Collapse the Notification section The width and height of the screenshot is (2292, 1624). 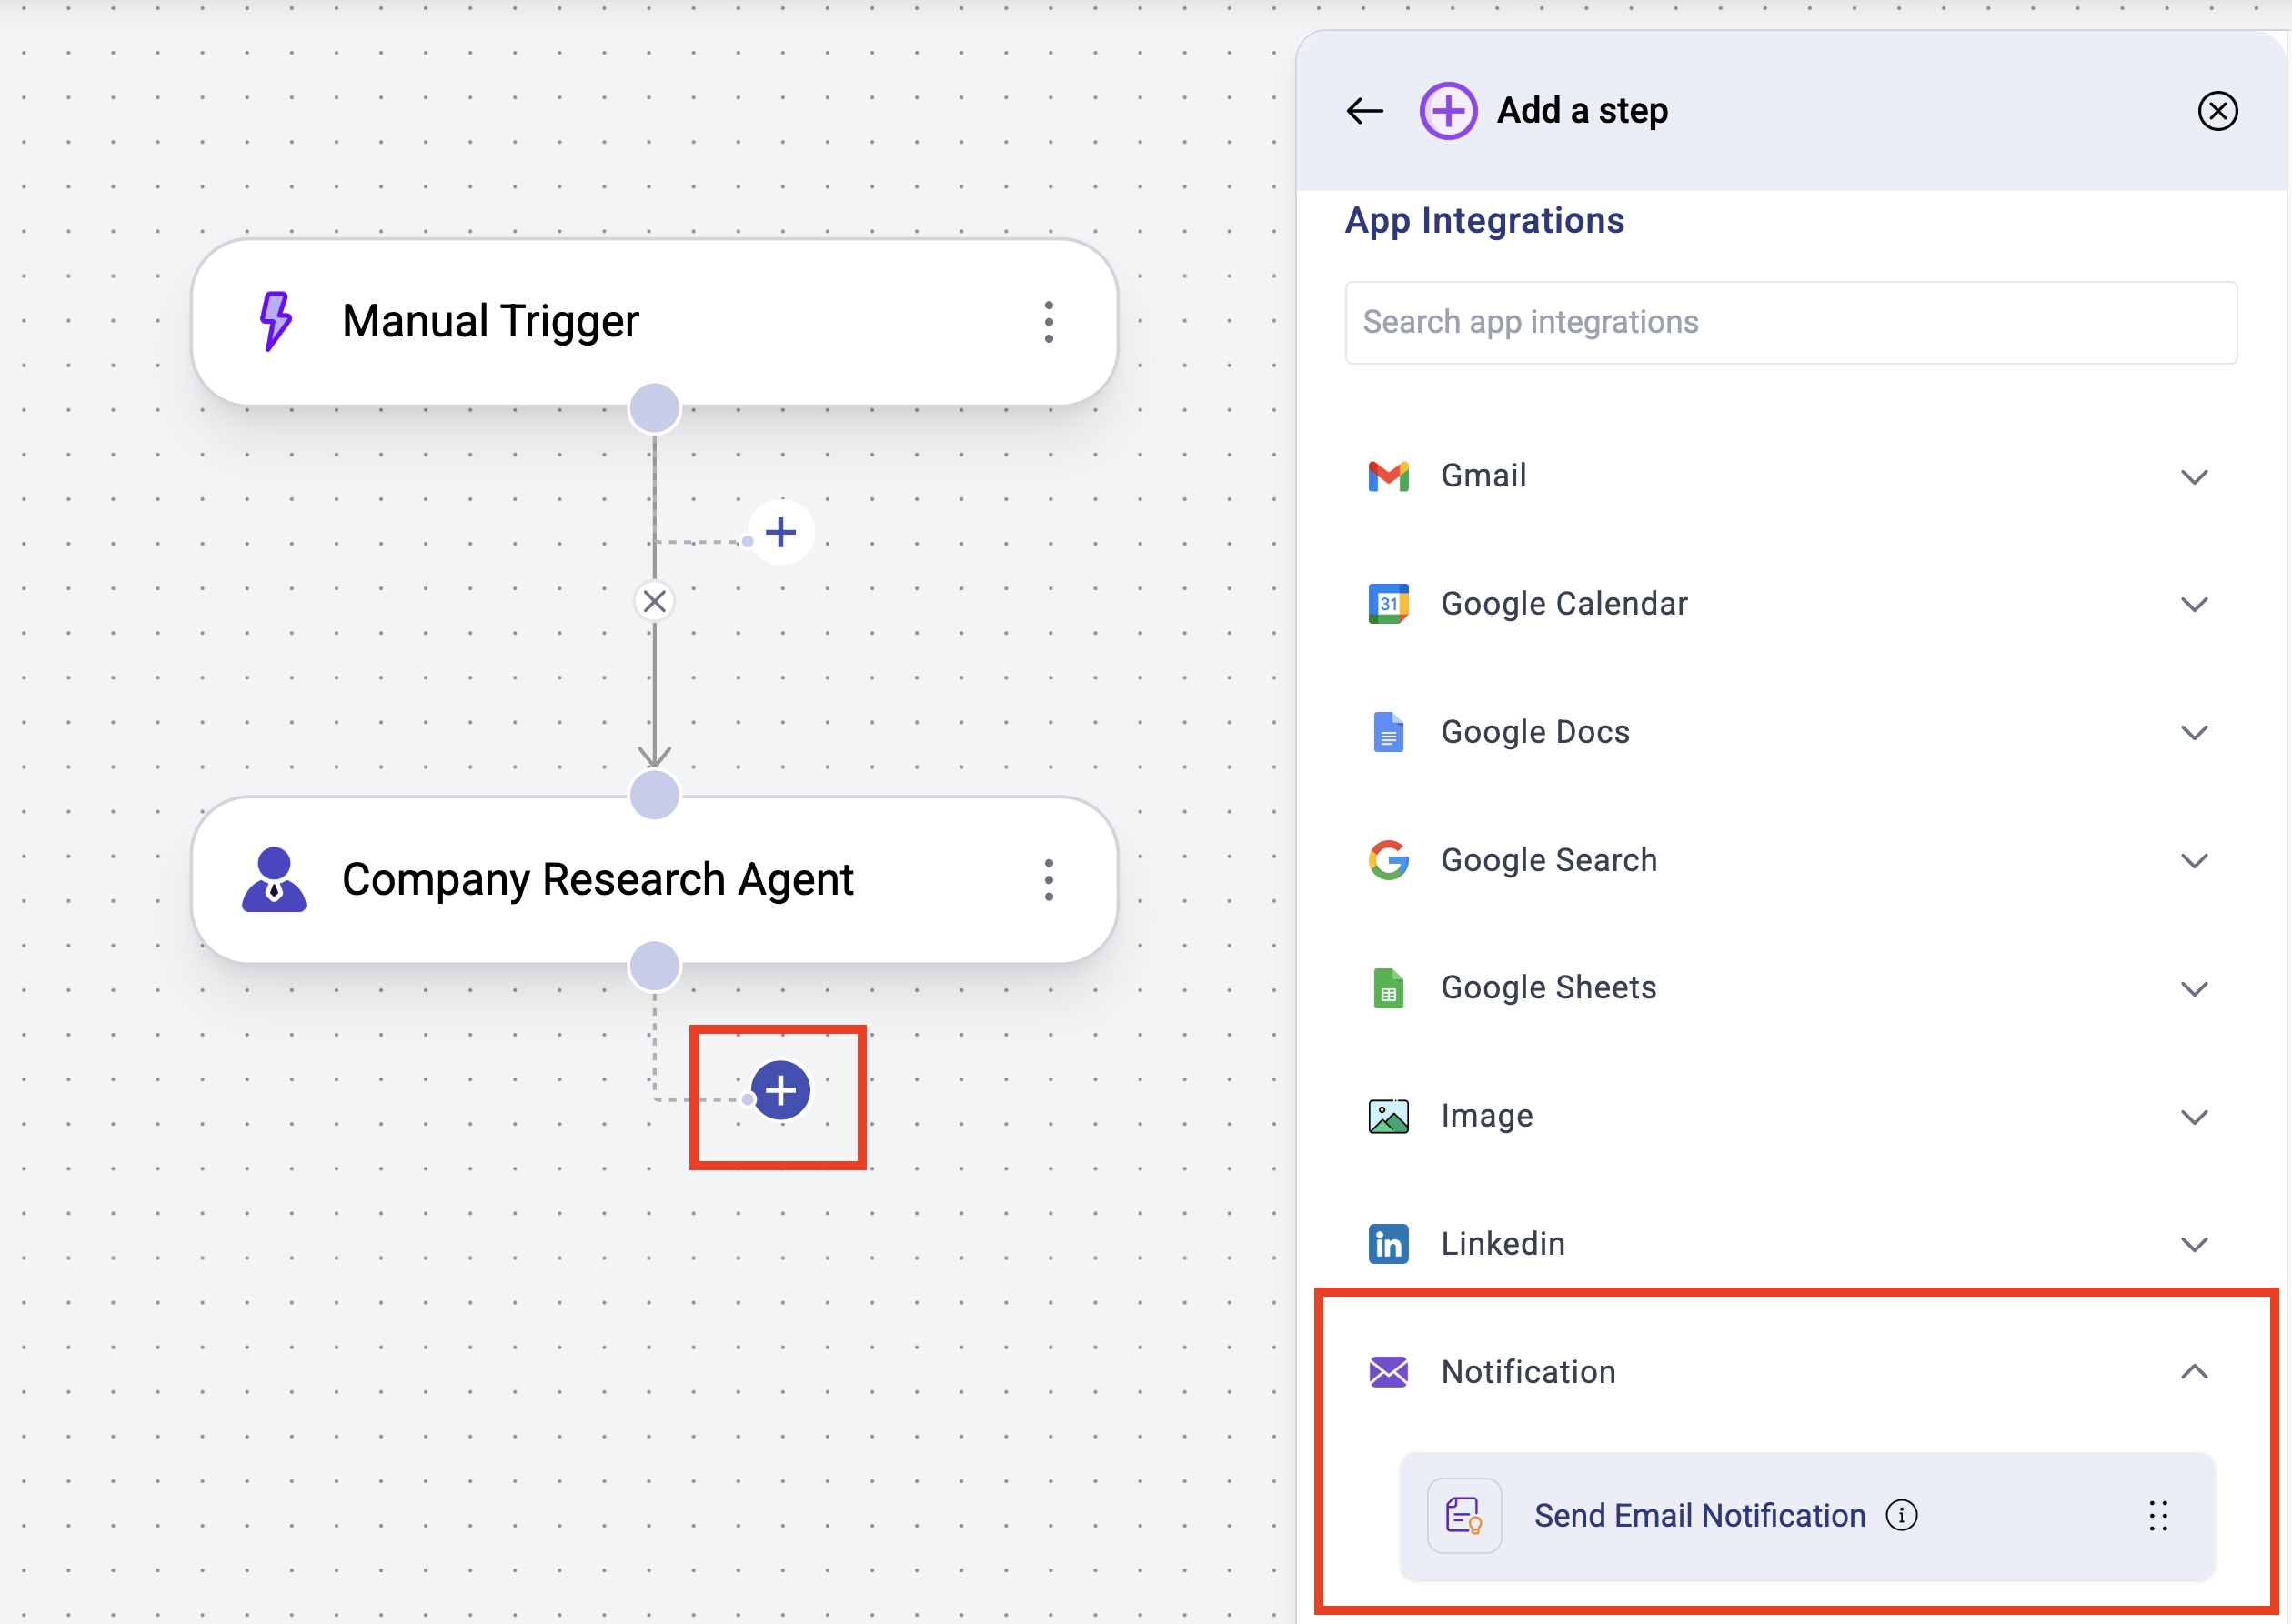[x=2195, y=1371]
